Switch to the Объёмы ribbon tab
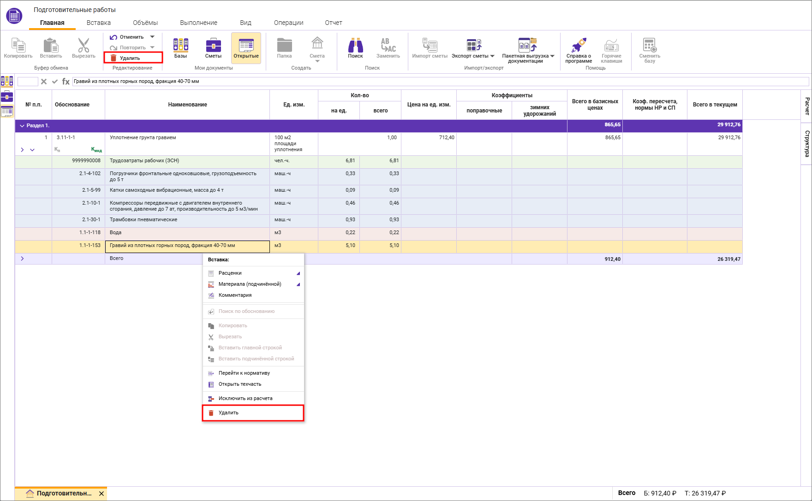Image resolution: width=812 pixels, height=501 pixels. click(x=145, y=23)
